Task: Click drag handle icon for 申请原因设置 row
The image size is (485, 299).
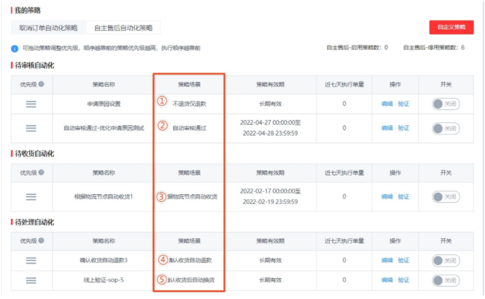Action: (31, 103)
